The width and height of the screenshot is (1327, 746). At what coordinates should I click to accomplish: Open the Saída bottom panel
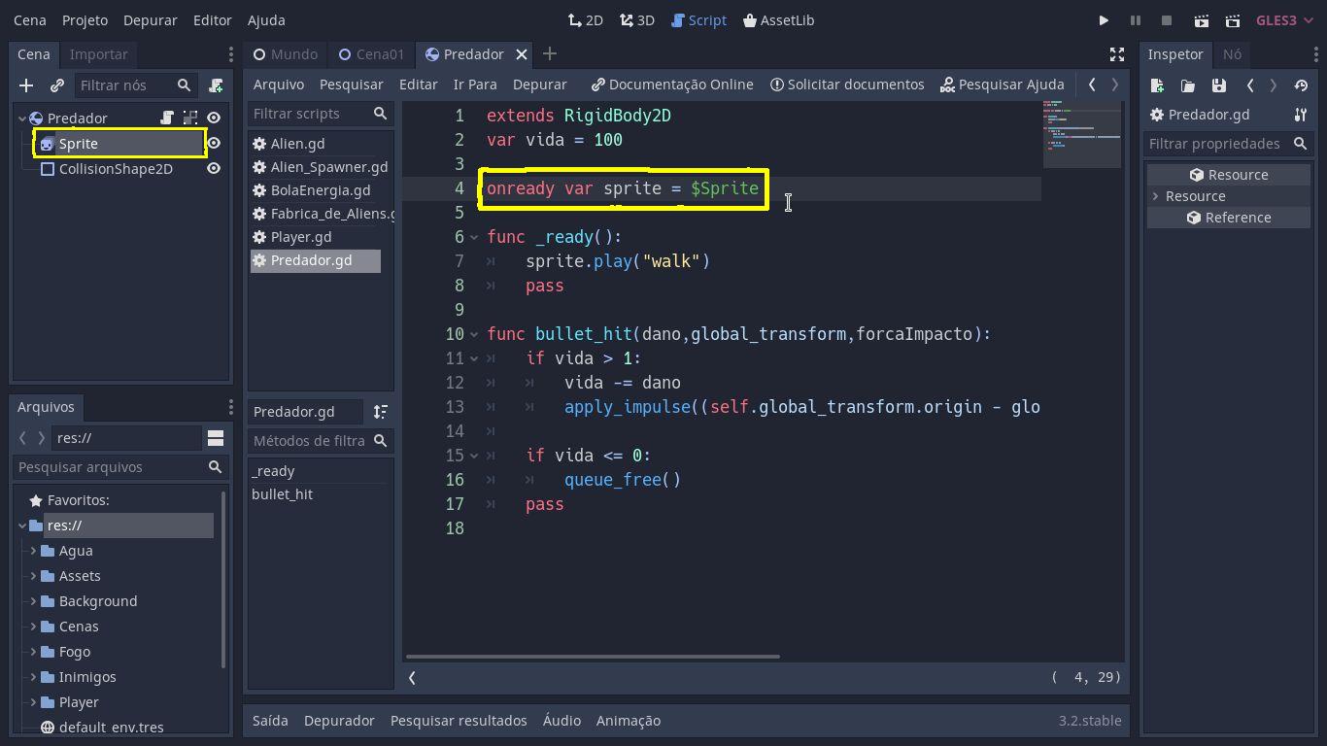coord(270,721)
